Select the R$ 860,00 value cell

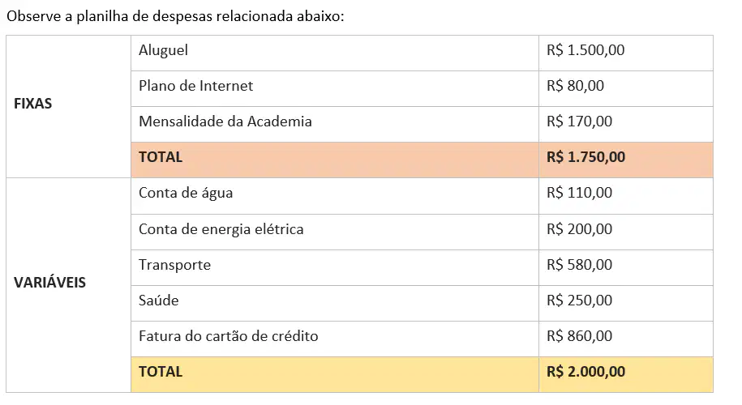(x=626, y=339)
